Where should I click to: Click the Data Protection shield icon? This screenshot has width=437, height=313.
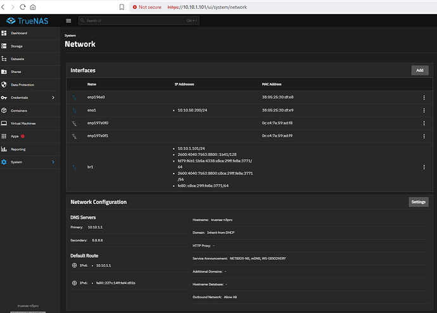coord(4,84)
